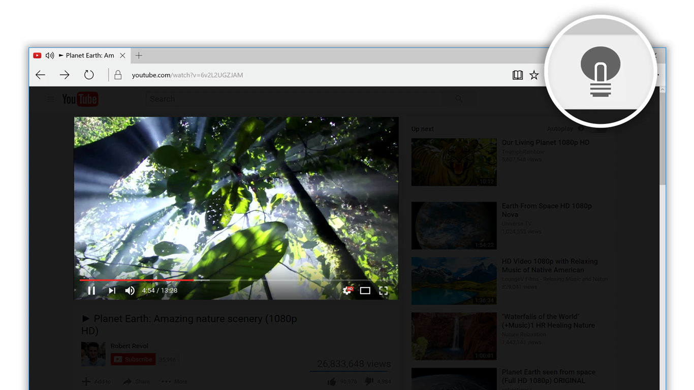
Task: Switch the player to theater mode
Action: tap(365, 290)
